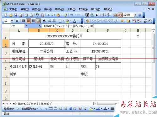The image size is (157, 117).
Task: Undo the last action
Action: pyautogui.click(x=72, y=15)
